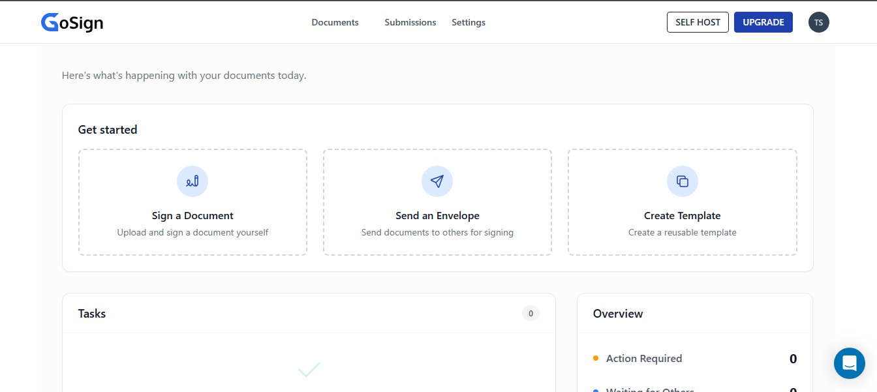Open the Settings page
The height and width of the screenshot is (392, 877).
[469, 22]
